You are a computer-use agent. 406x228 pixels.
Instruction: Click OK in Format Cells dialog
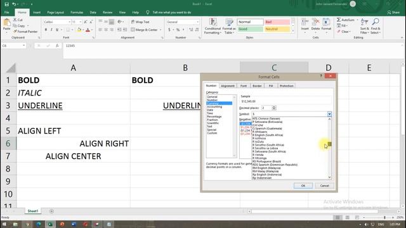click(x=303, y=186)
